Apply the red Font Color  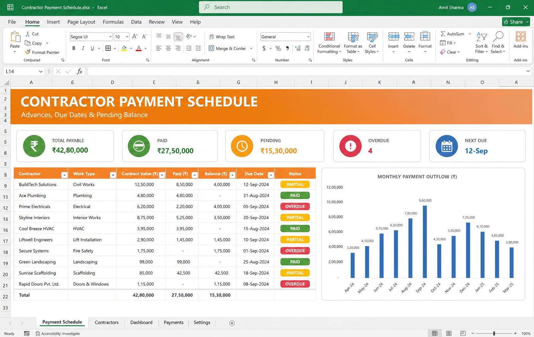coord(139,48)
